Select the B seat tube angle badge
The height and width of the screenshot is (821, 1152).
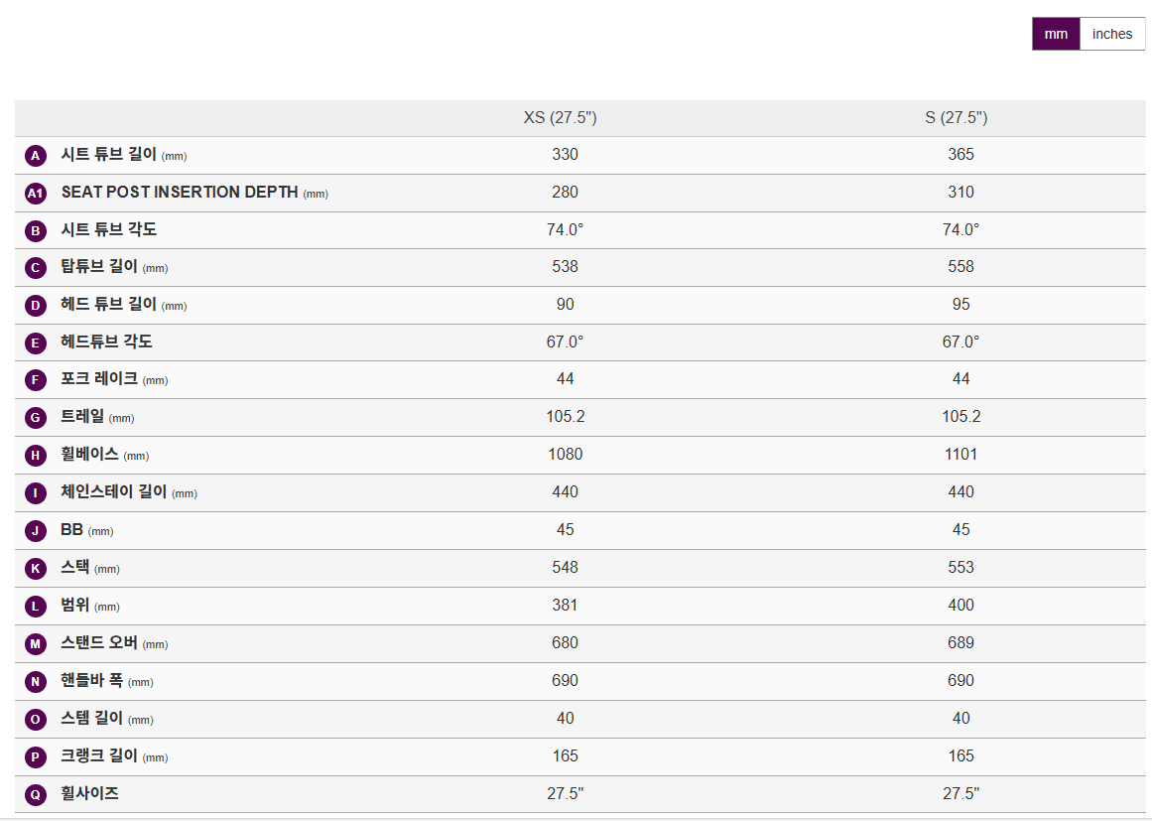click(36, 231)
